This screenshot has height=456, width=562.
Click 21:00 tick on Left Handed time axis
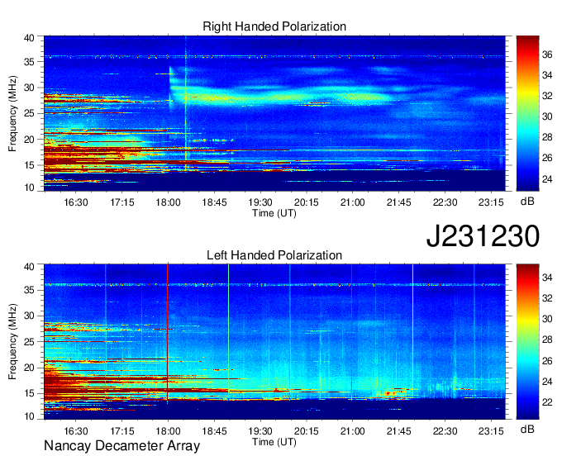tap(353, 431)
